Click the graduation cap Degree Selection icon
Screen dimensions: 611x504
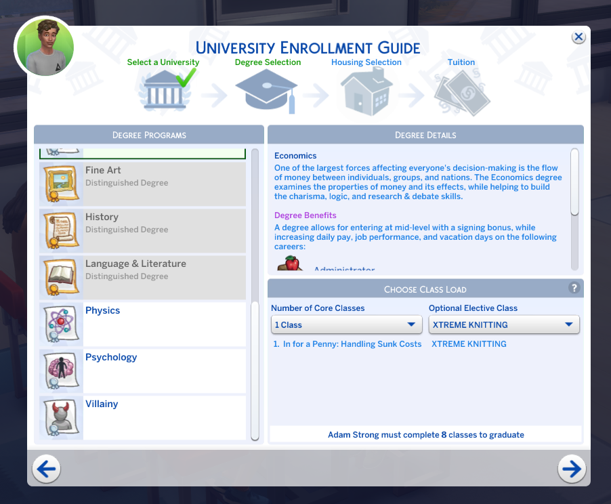(x=266, y=91)
